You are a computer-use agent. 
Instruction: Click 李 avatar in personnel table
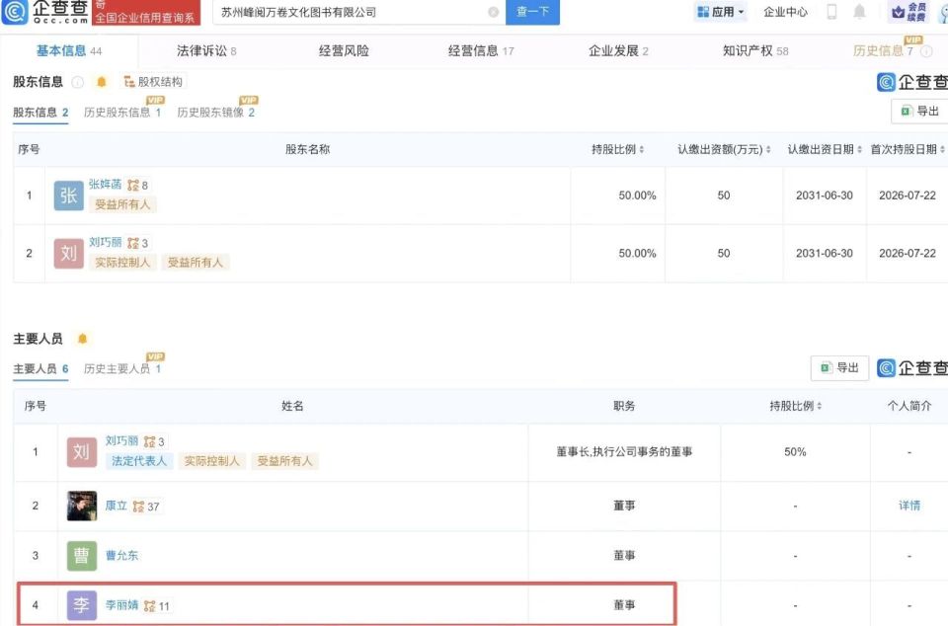coord(82,605)
